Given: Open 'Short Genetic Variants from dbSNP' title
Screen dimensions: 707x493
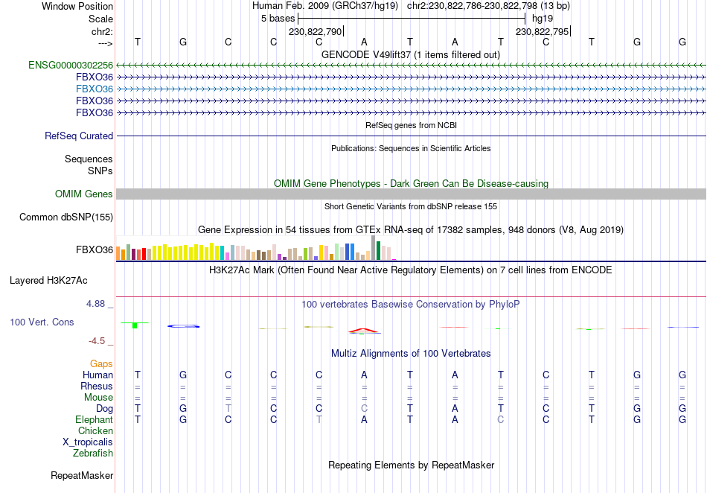Looking at the screenshot, I should pyautogui.click(x=411, y=206).
